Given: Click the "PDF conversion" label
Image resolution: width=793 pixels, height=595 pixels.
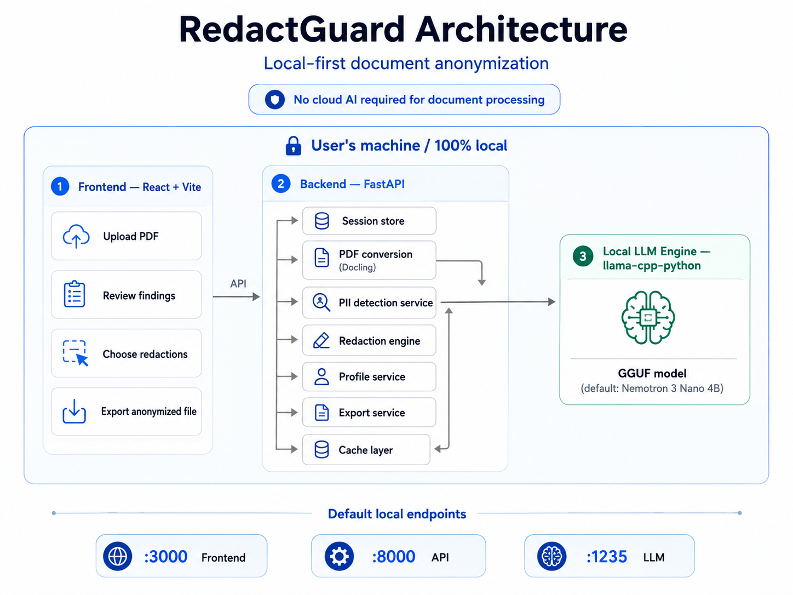Looking at the screenshot, I should pyautogui.click(x=376, y=254).
